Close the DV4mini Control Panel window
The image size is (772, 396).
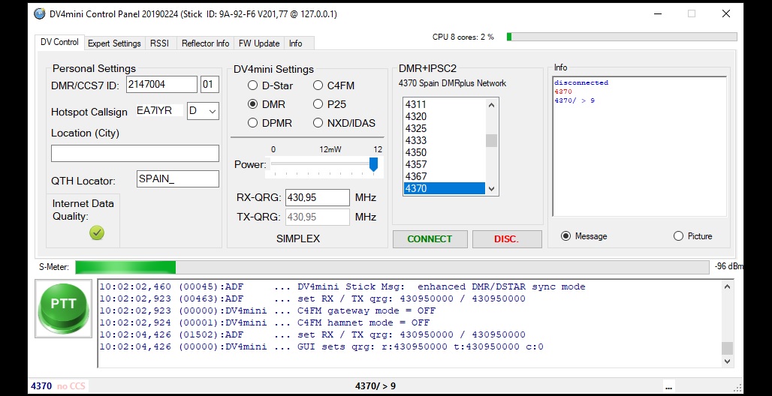(x=725, y=13)
